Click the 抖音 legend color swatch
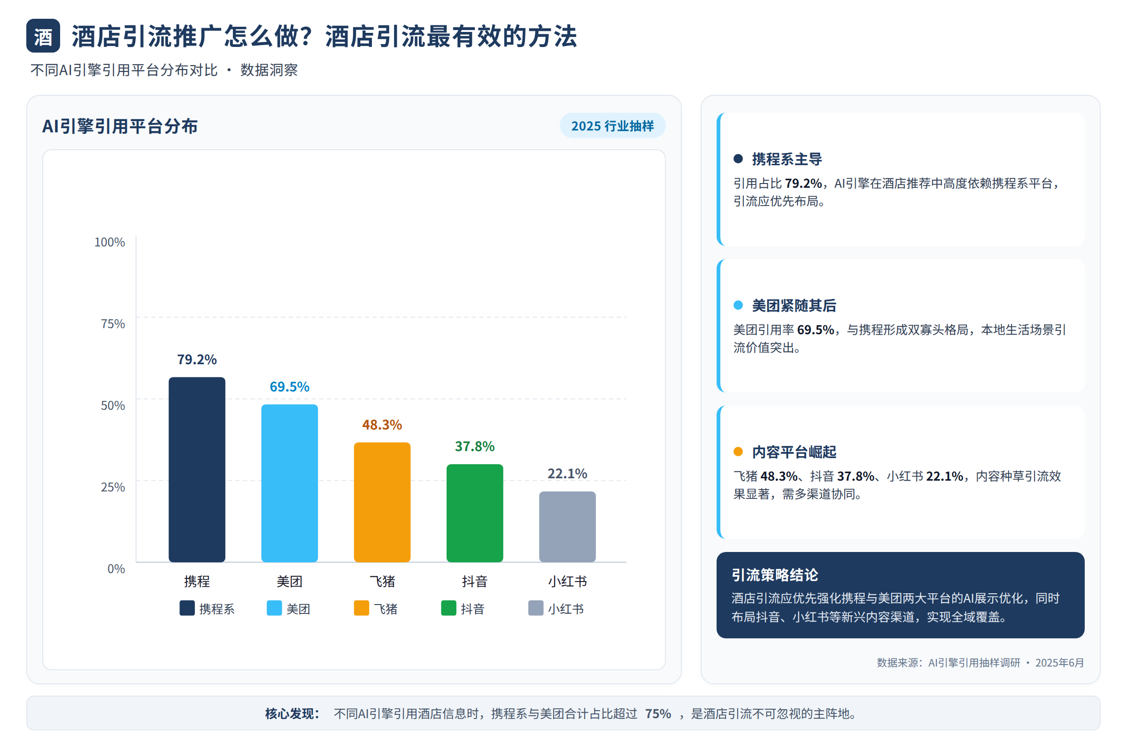Viewport: 1127px width, 751px height. (x=448, y=608)
